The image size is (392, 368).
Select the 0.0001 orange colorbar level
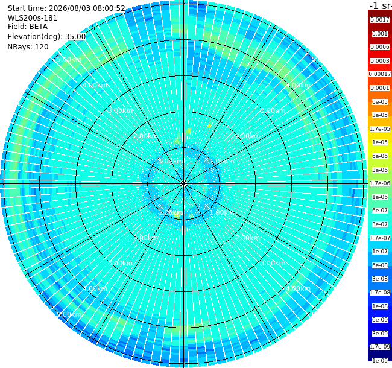pos(380,88)
